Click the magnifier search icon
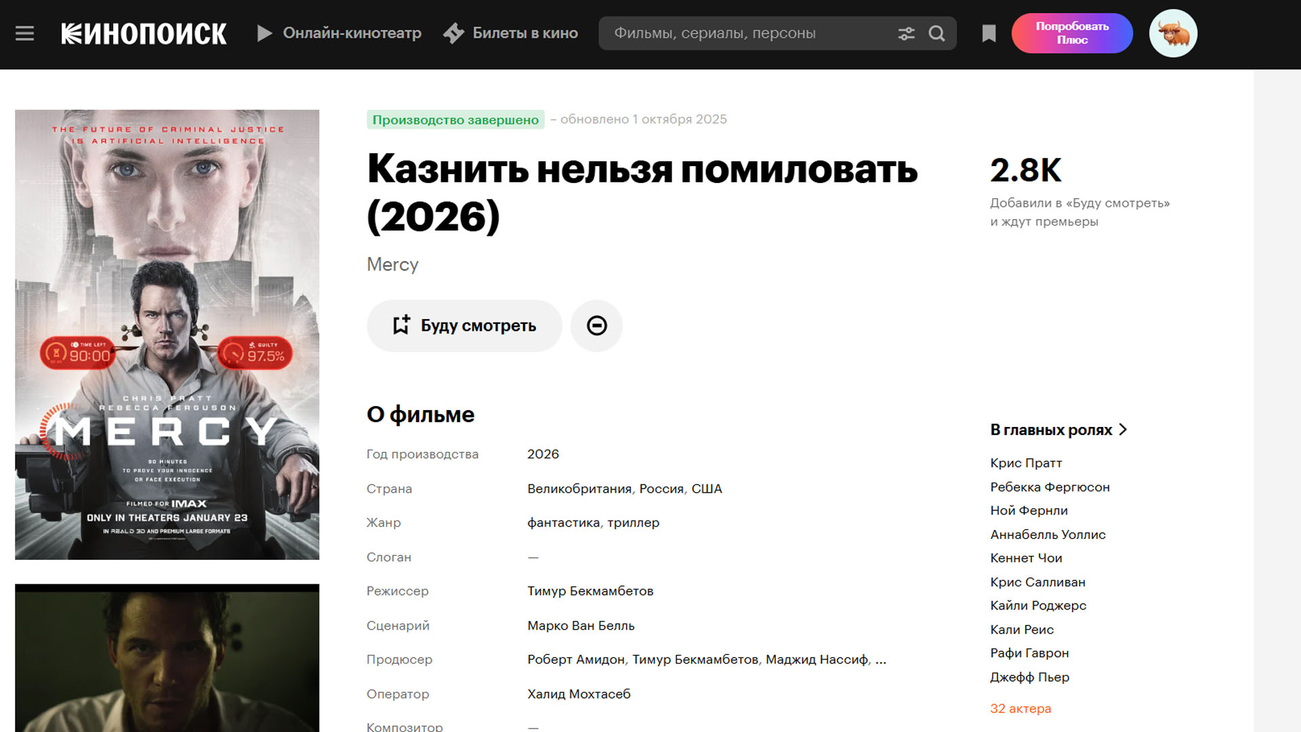This screenshot has height=732, width=1301. 937,33
